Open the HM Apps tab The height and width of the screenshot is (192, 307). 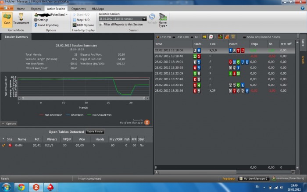(98, 9)
